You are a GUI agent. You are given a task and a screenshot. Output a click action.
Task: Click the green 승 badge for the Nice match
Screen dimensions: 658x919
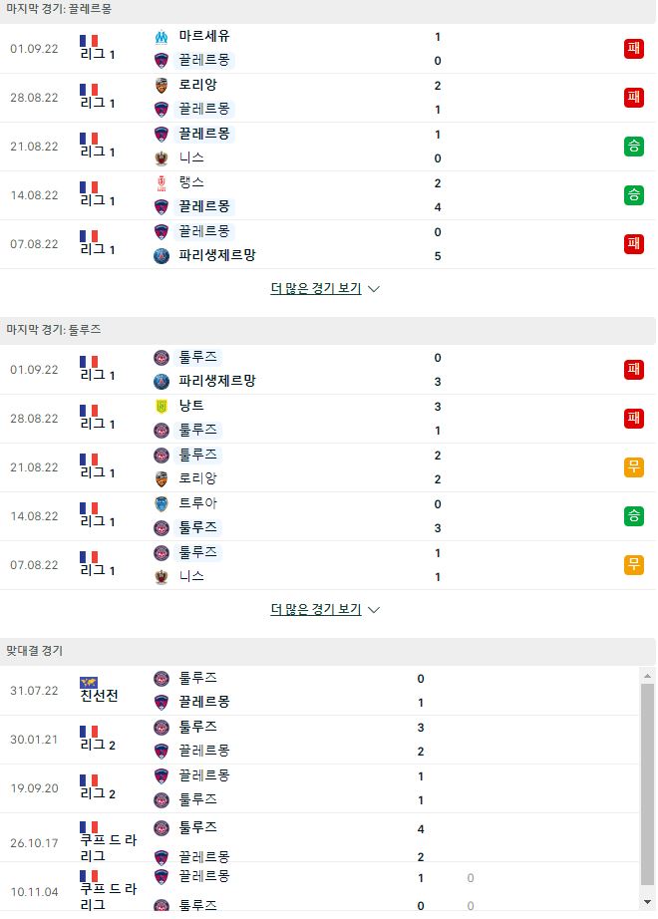(x=633, y=147)
